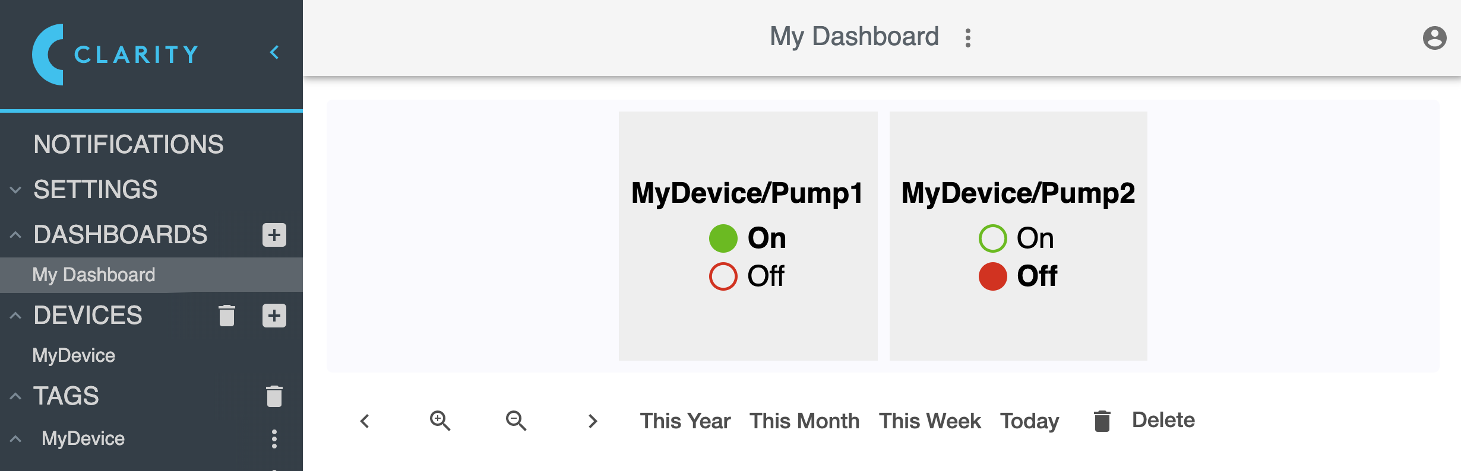1461x471 pixels.
Task: Add a new device with plus icon
Action: click(x=274, y=316)
